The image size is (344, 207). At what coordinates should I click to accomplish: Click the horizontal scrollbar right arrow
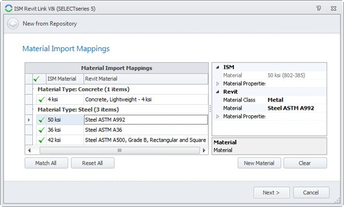204,150
